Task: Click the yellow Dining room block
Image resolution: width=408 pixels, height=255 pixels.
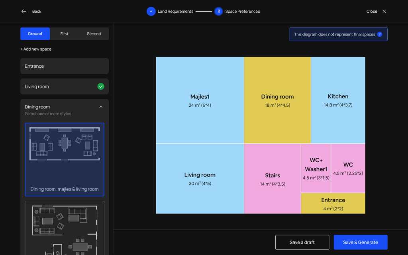Action: click(x=277, y=100)
